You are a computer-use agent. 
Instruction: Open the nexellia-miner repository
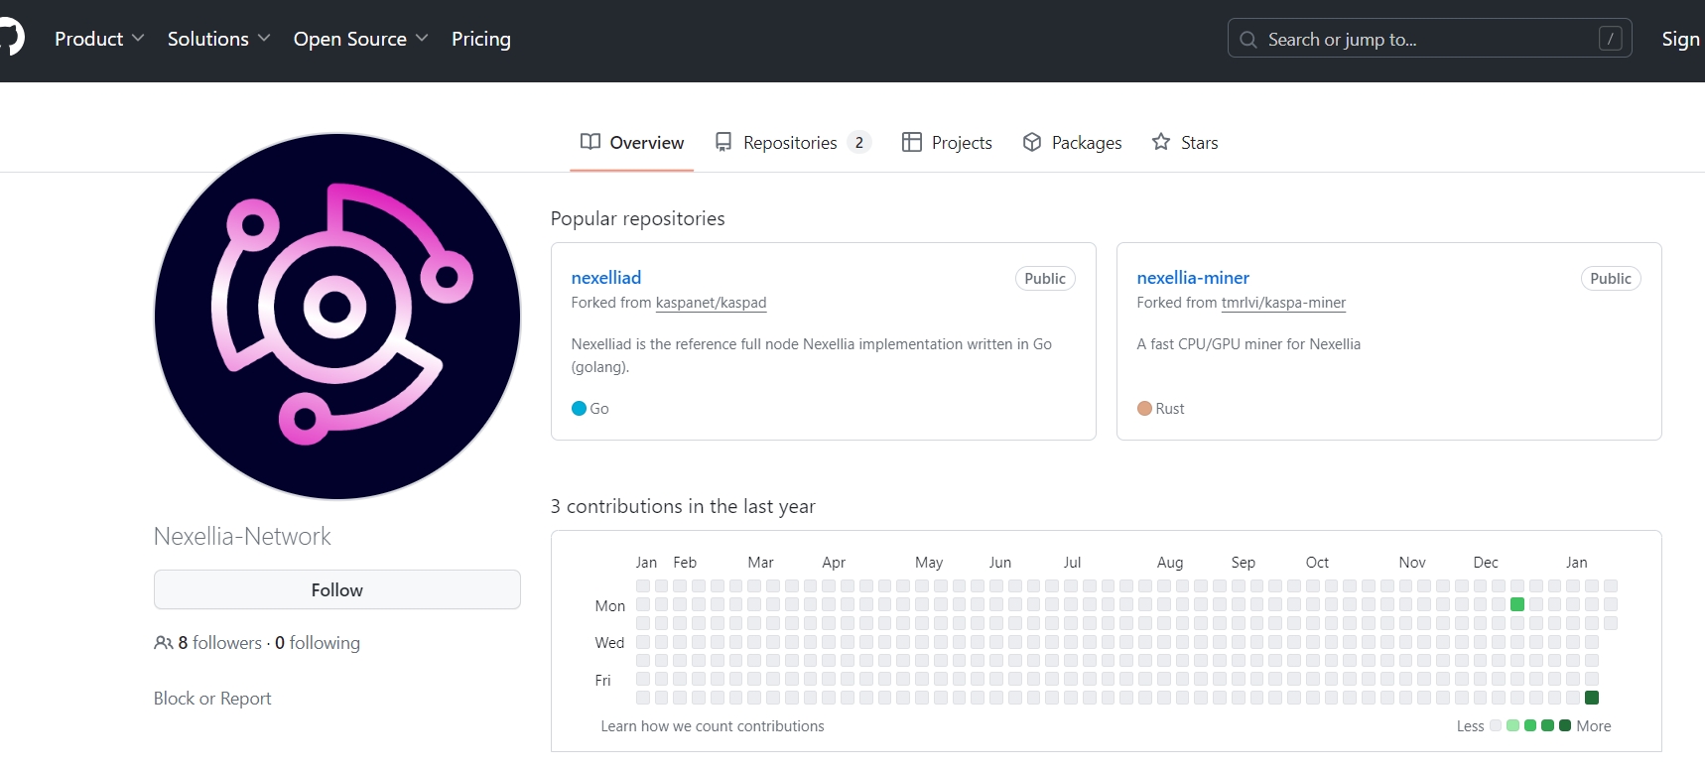1193,278
